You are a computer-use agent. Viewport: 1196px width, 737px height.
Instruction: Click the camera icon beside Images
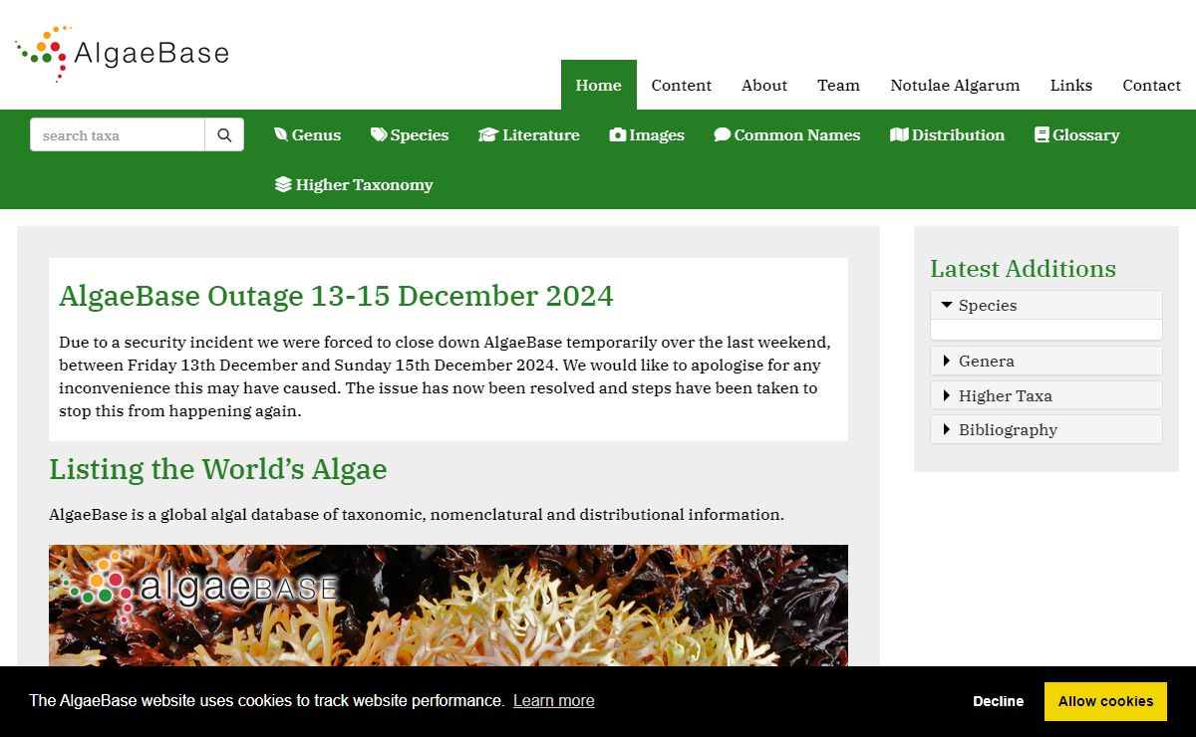point(618,134)
